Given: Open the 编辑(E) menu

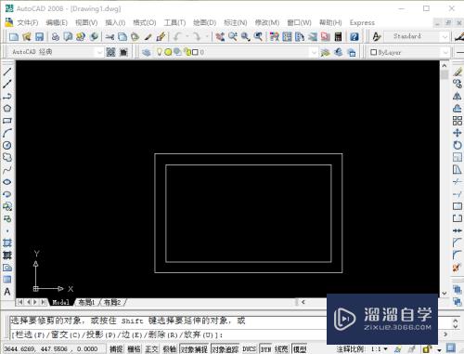Looking at the screenshot, I should click(57, 22).
